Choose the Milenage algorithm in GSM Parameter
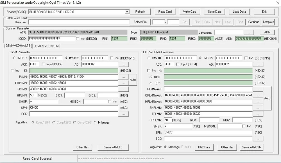 95,122
